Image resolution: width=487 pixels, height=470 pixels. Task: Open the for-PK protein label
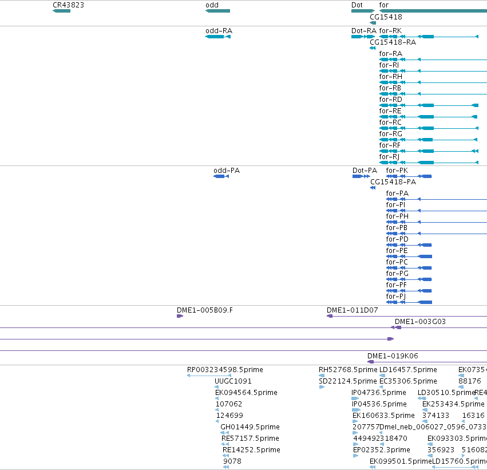397,171
